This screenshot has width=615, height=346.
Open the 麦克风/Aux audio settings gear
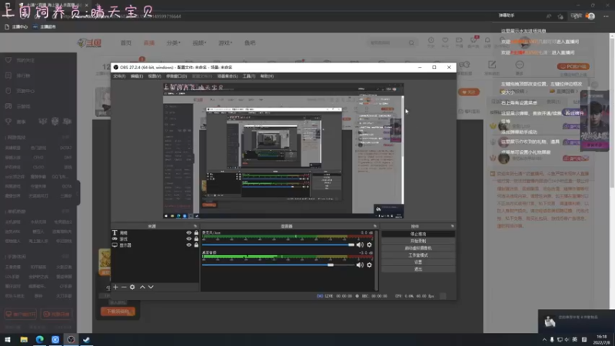tap(369, 245)
